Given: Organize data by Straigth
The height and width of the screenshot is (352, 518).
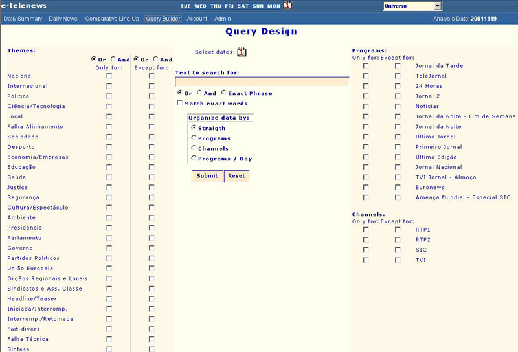Looking at the screenshot, I should point(194,127).
